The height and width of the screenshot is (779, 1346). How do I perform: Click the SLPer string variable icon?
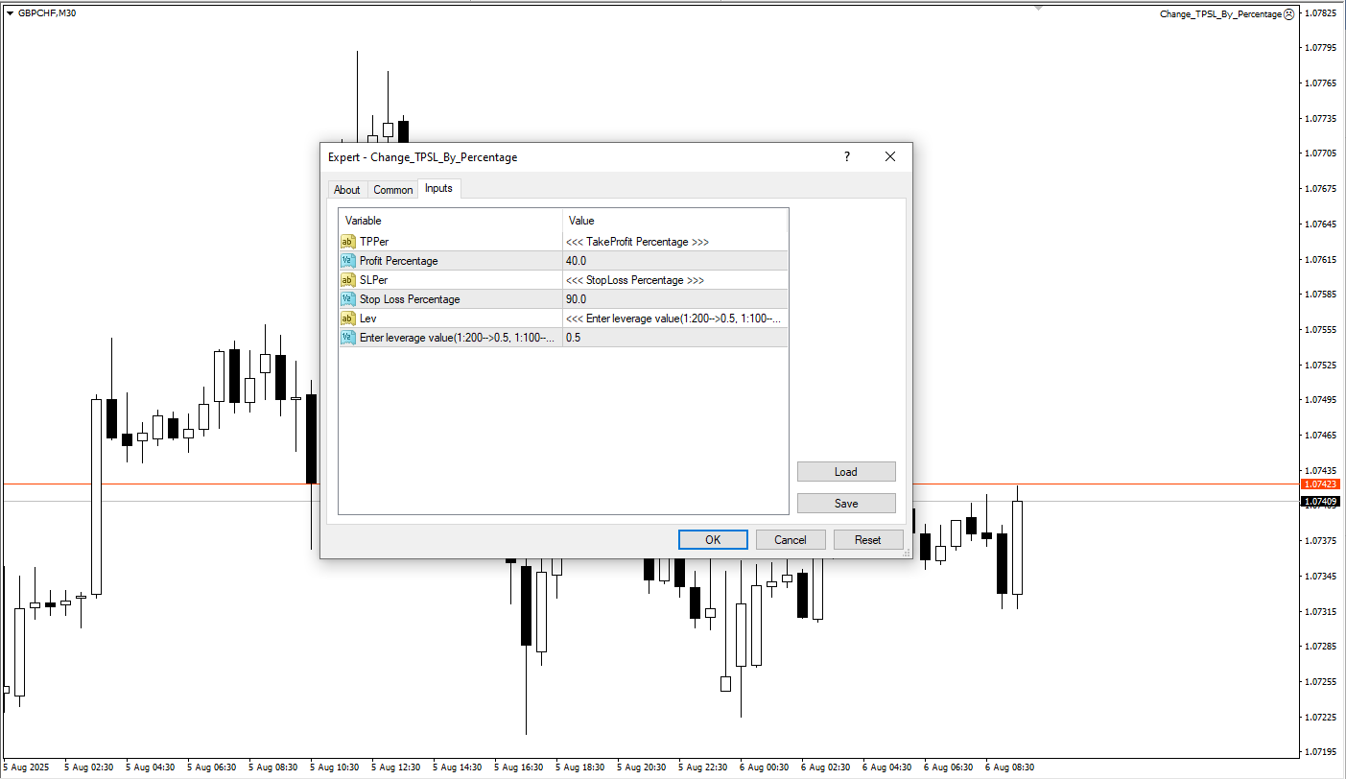tap(348, 280)
